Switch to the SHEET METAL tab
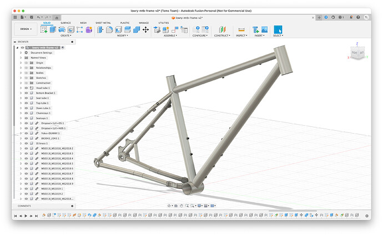 coord(103,23)
